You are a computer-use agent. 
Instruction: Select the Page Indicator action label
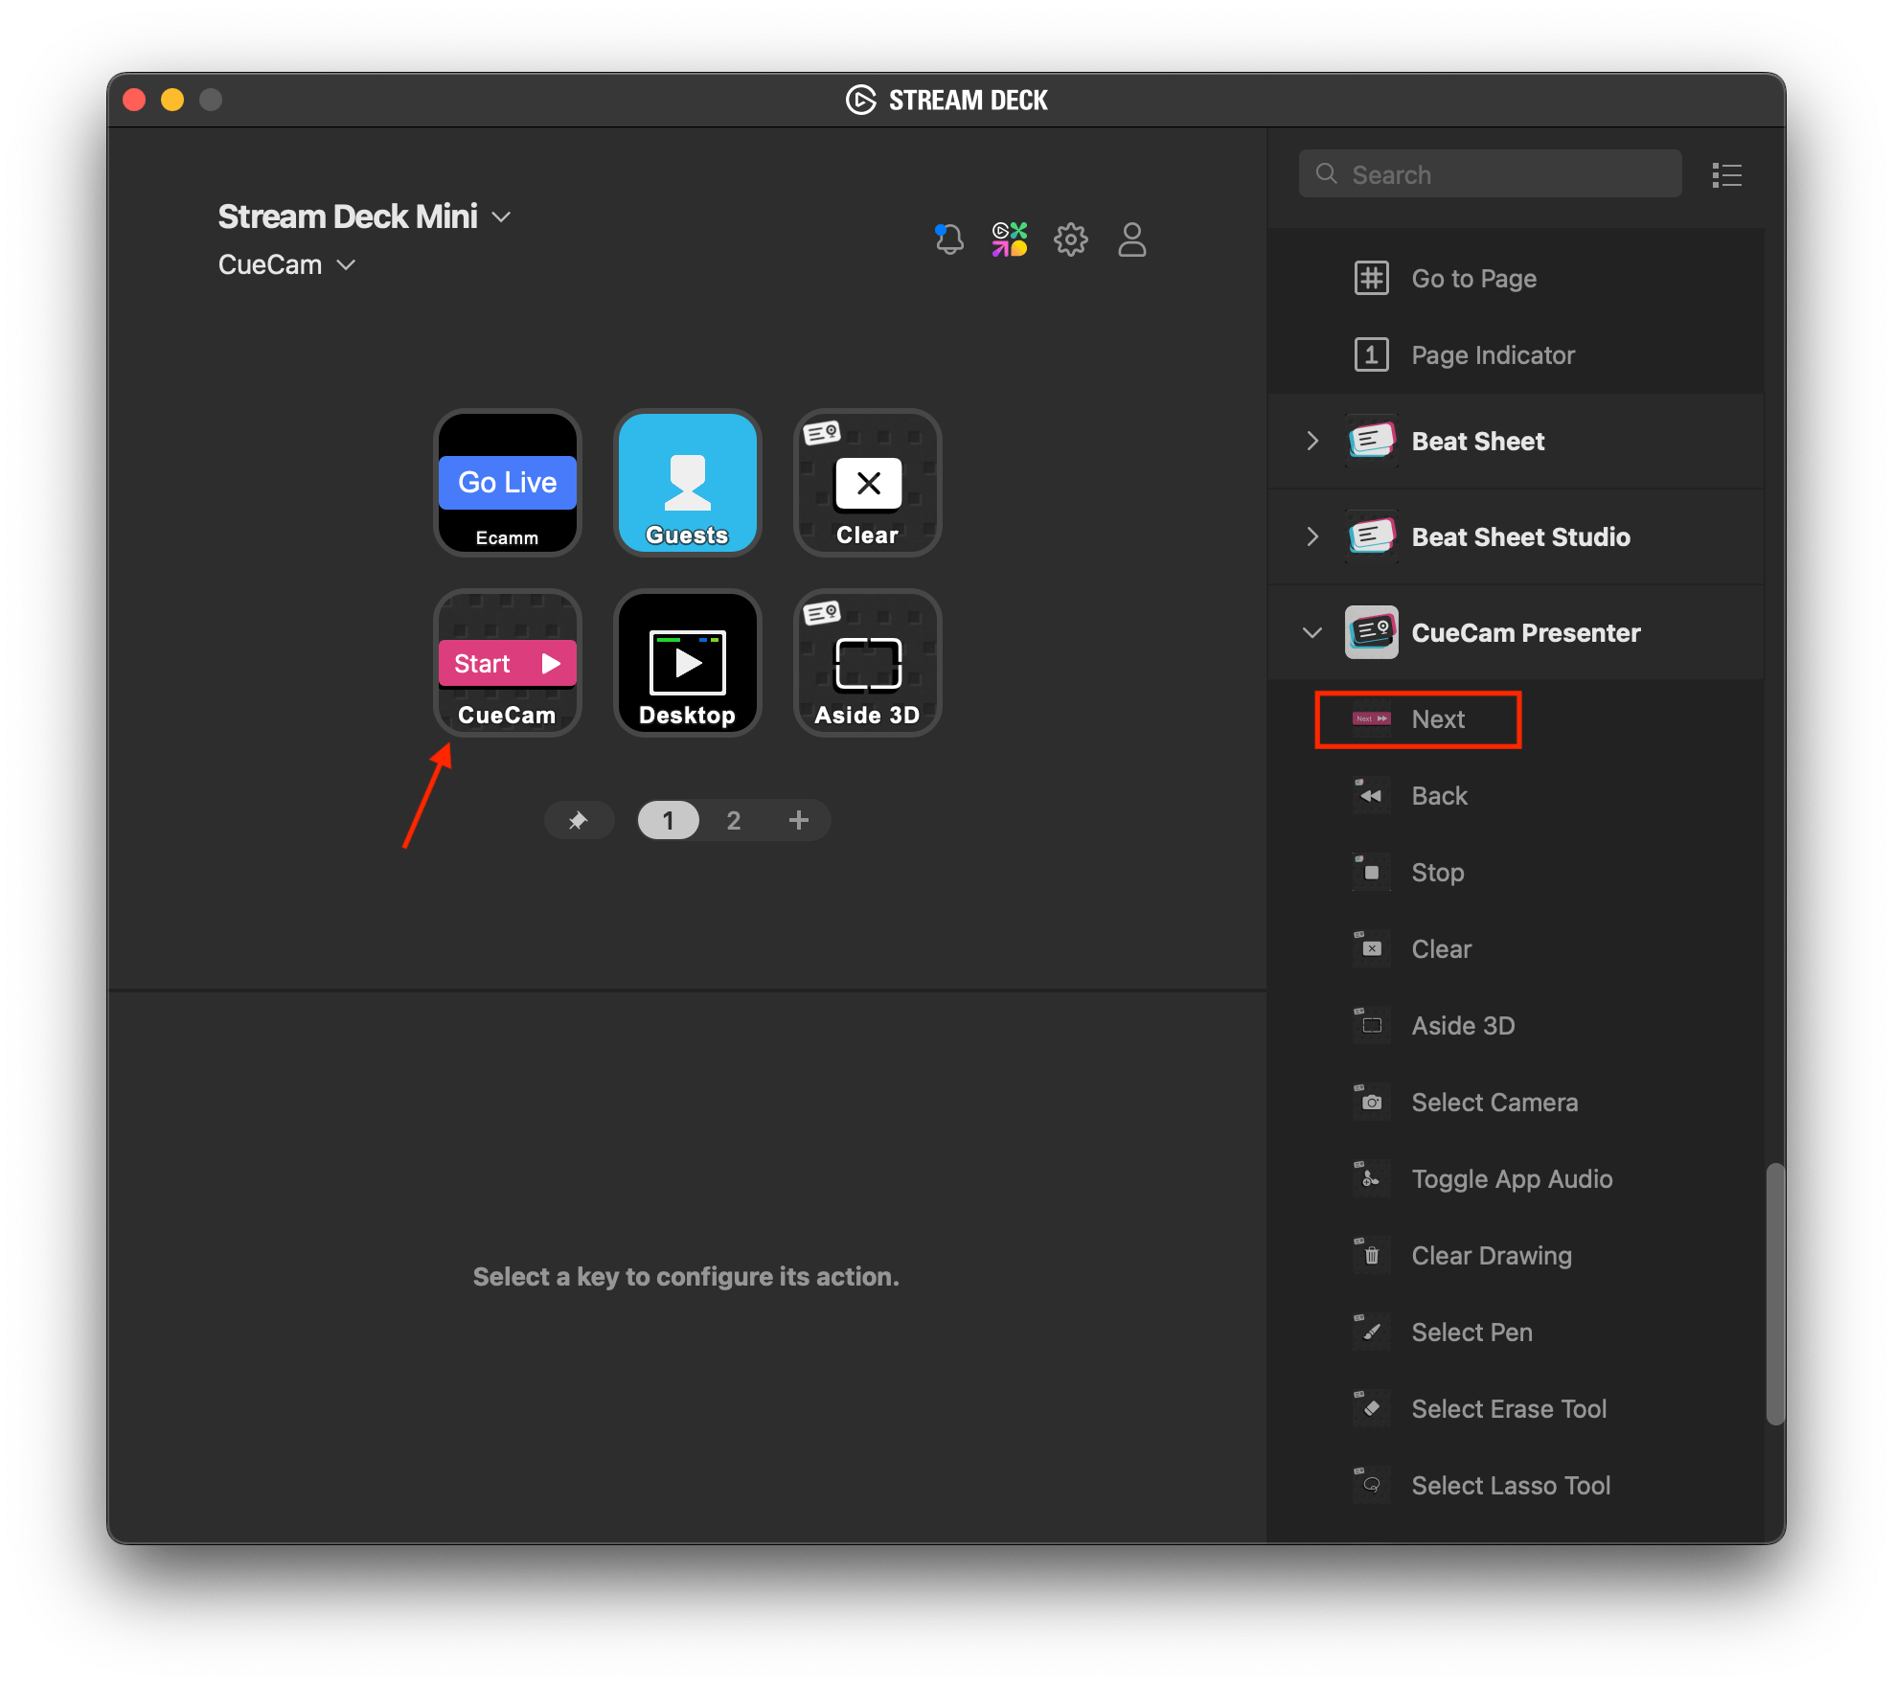1493,354
